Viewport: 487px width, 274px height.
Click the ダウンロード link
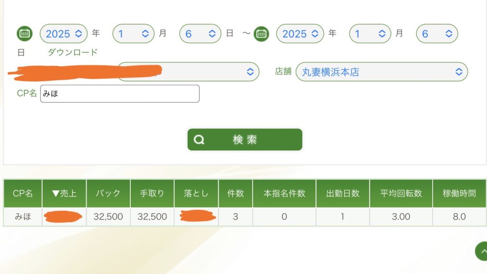pos(72,52)
